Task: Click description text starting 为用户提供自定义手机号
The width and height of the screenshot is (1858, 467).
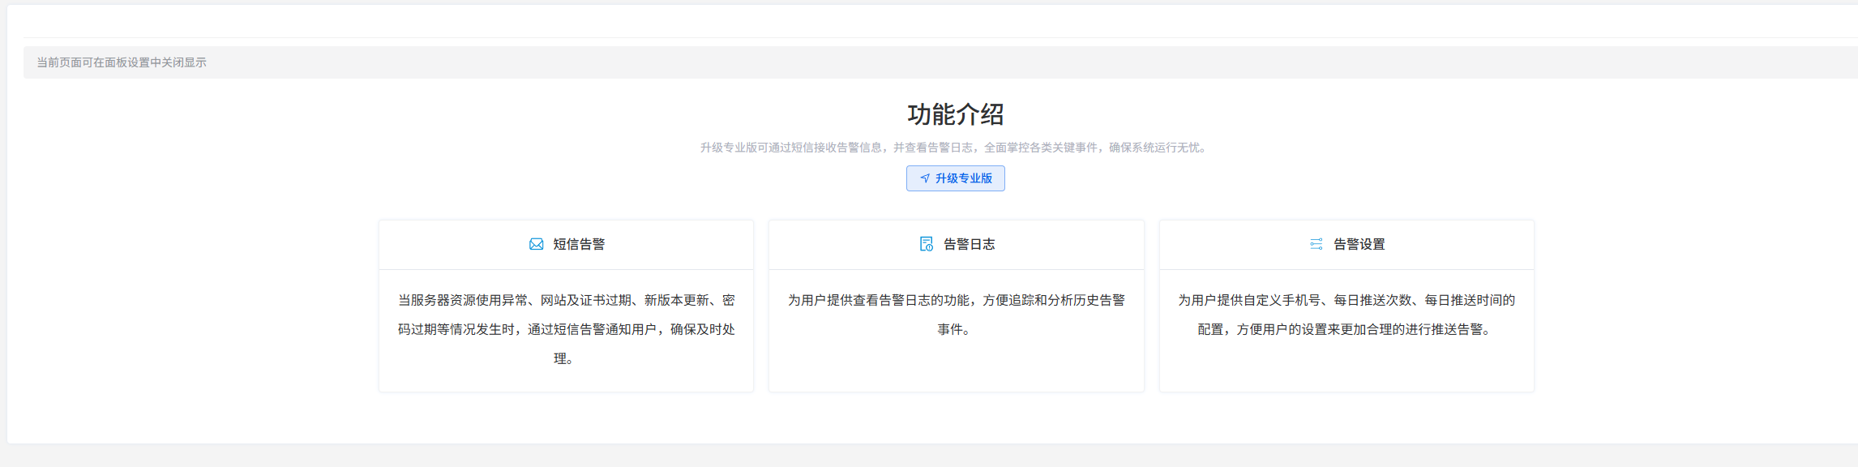Action: coord(1346,315)
